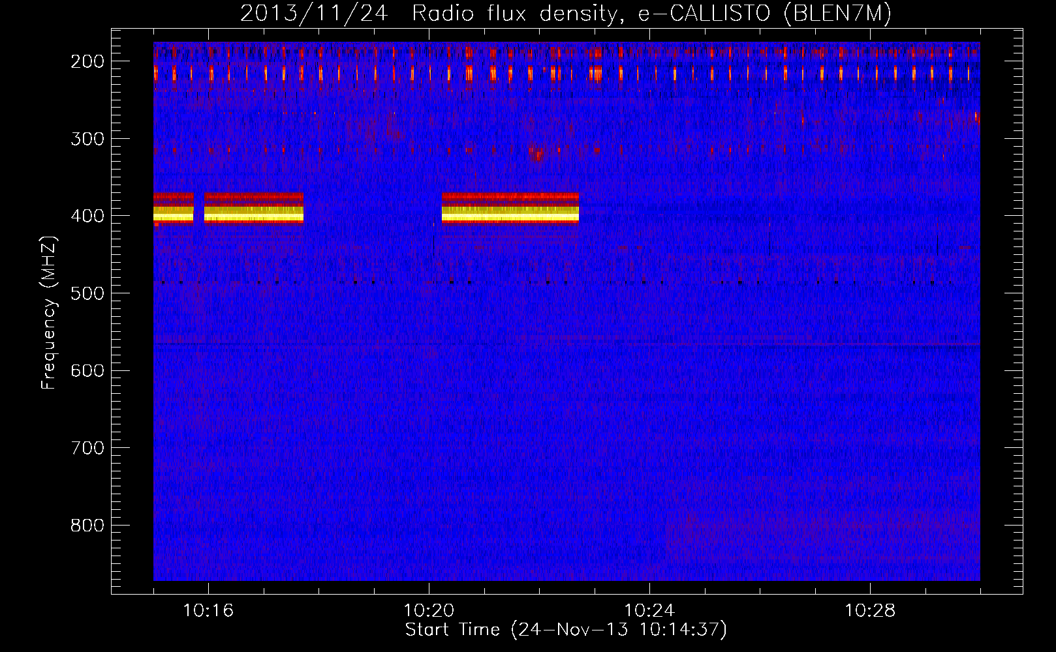Click the 10:24 time tick label

(x=649, y=611)
